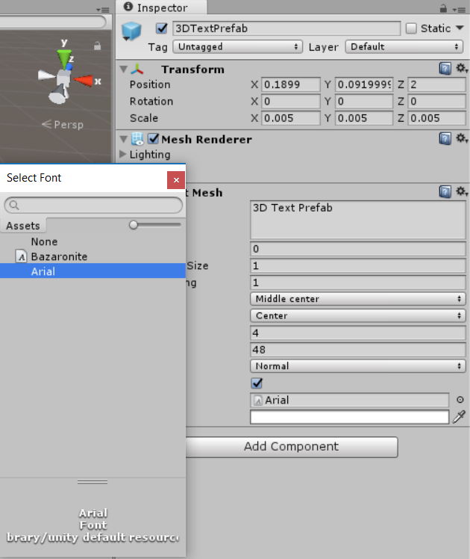
Task: Collapse the Transform component foldout
Action: (123, 69)
